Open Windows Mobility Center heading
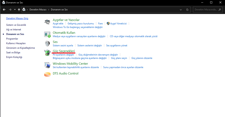The image size is (225, 117). pyautogui.click(x=70, y=64)
